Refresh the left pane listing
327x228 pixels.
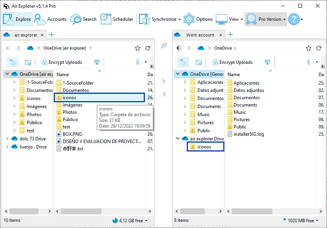pyautogui.click(x=148, y=48)
